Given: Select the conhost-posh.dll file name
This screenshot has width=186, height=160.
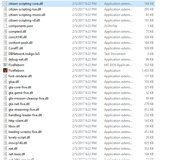Looking at the screenshot, I should pos(20,43).
